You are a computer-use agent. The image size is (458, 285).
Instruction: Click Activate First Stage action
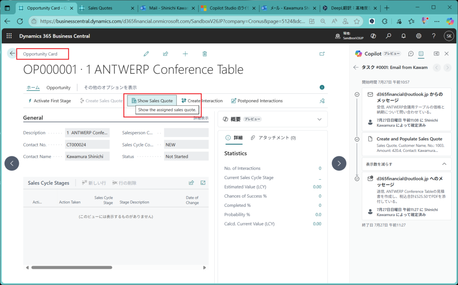click(49, 101)
